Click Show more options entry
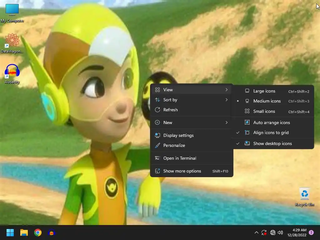This screenshot has width=320, height=240. (x=192, y=171)
